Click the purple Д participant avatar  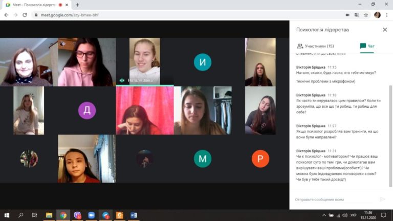[86, 110]
